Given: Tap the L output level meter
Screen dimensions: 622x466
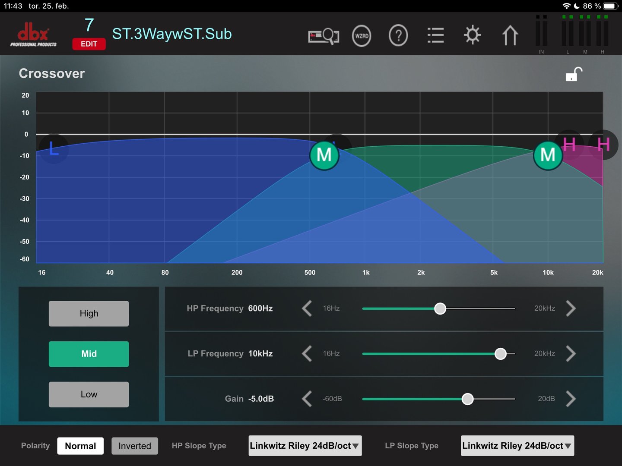Looking at the screenshot, I should click(568, 34).
